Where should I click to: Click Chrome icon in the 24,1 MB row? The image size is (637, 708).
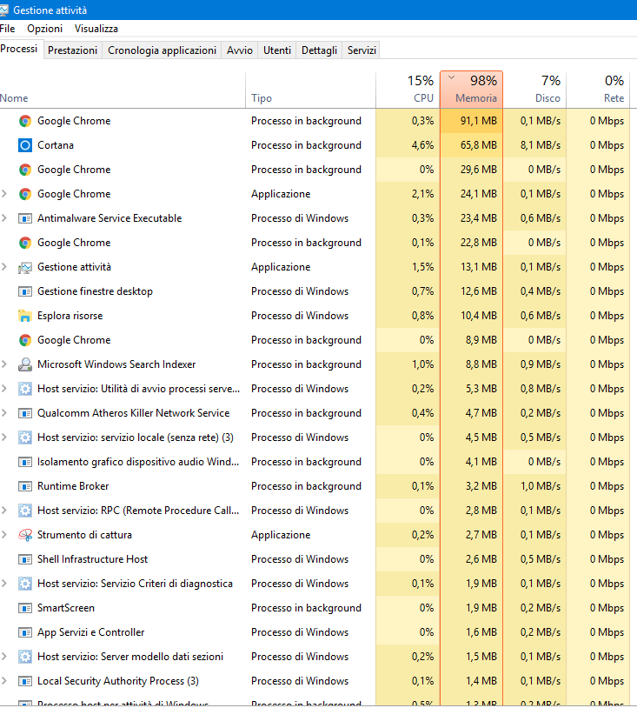[25, 194]
